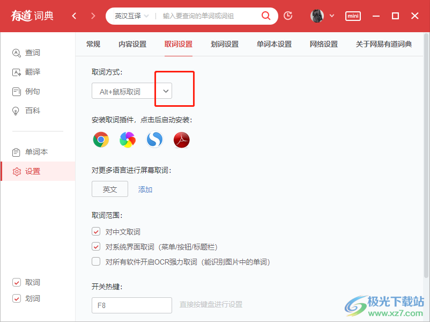The width and height of the screenshot is (430, 322).
Task: Select the 英文 English language button
Action: tap(109, 189)
